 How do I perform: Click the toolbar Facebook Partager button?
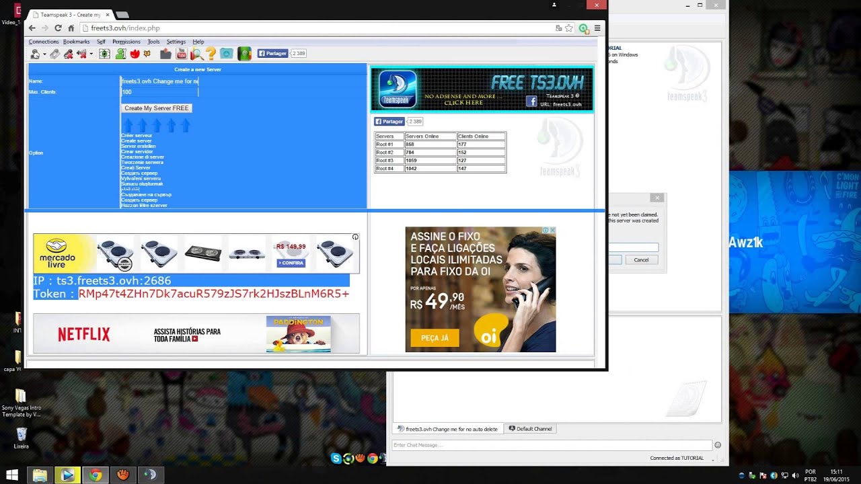272,53
